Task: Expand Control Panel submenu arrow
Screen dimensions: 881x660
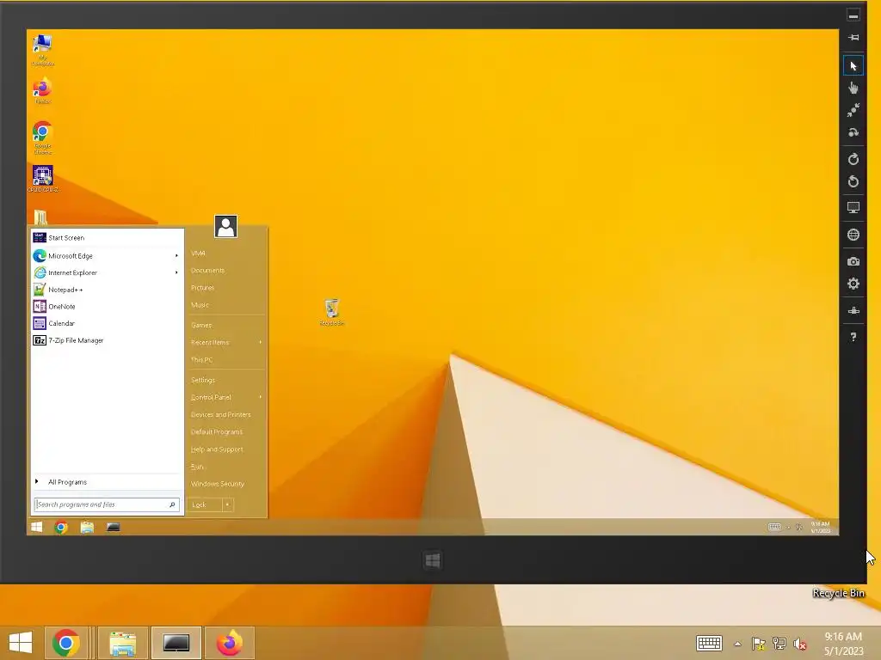Action: pyautogui.click(x=260, y=397)
